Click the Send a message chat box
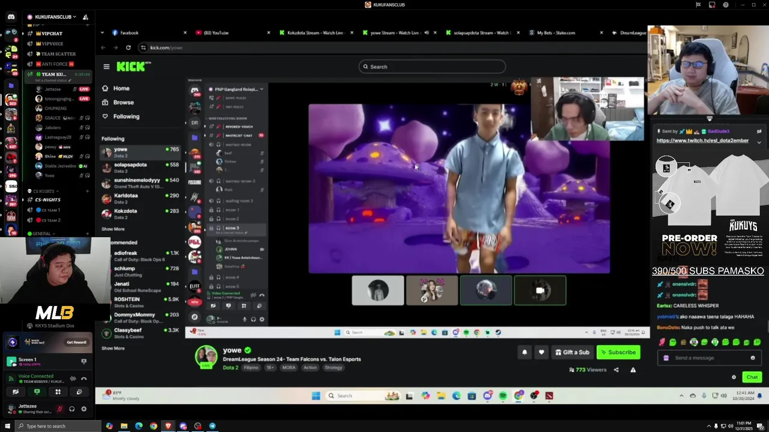The width and height of the screenshot is (769, 432). pos(709,358)
